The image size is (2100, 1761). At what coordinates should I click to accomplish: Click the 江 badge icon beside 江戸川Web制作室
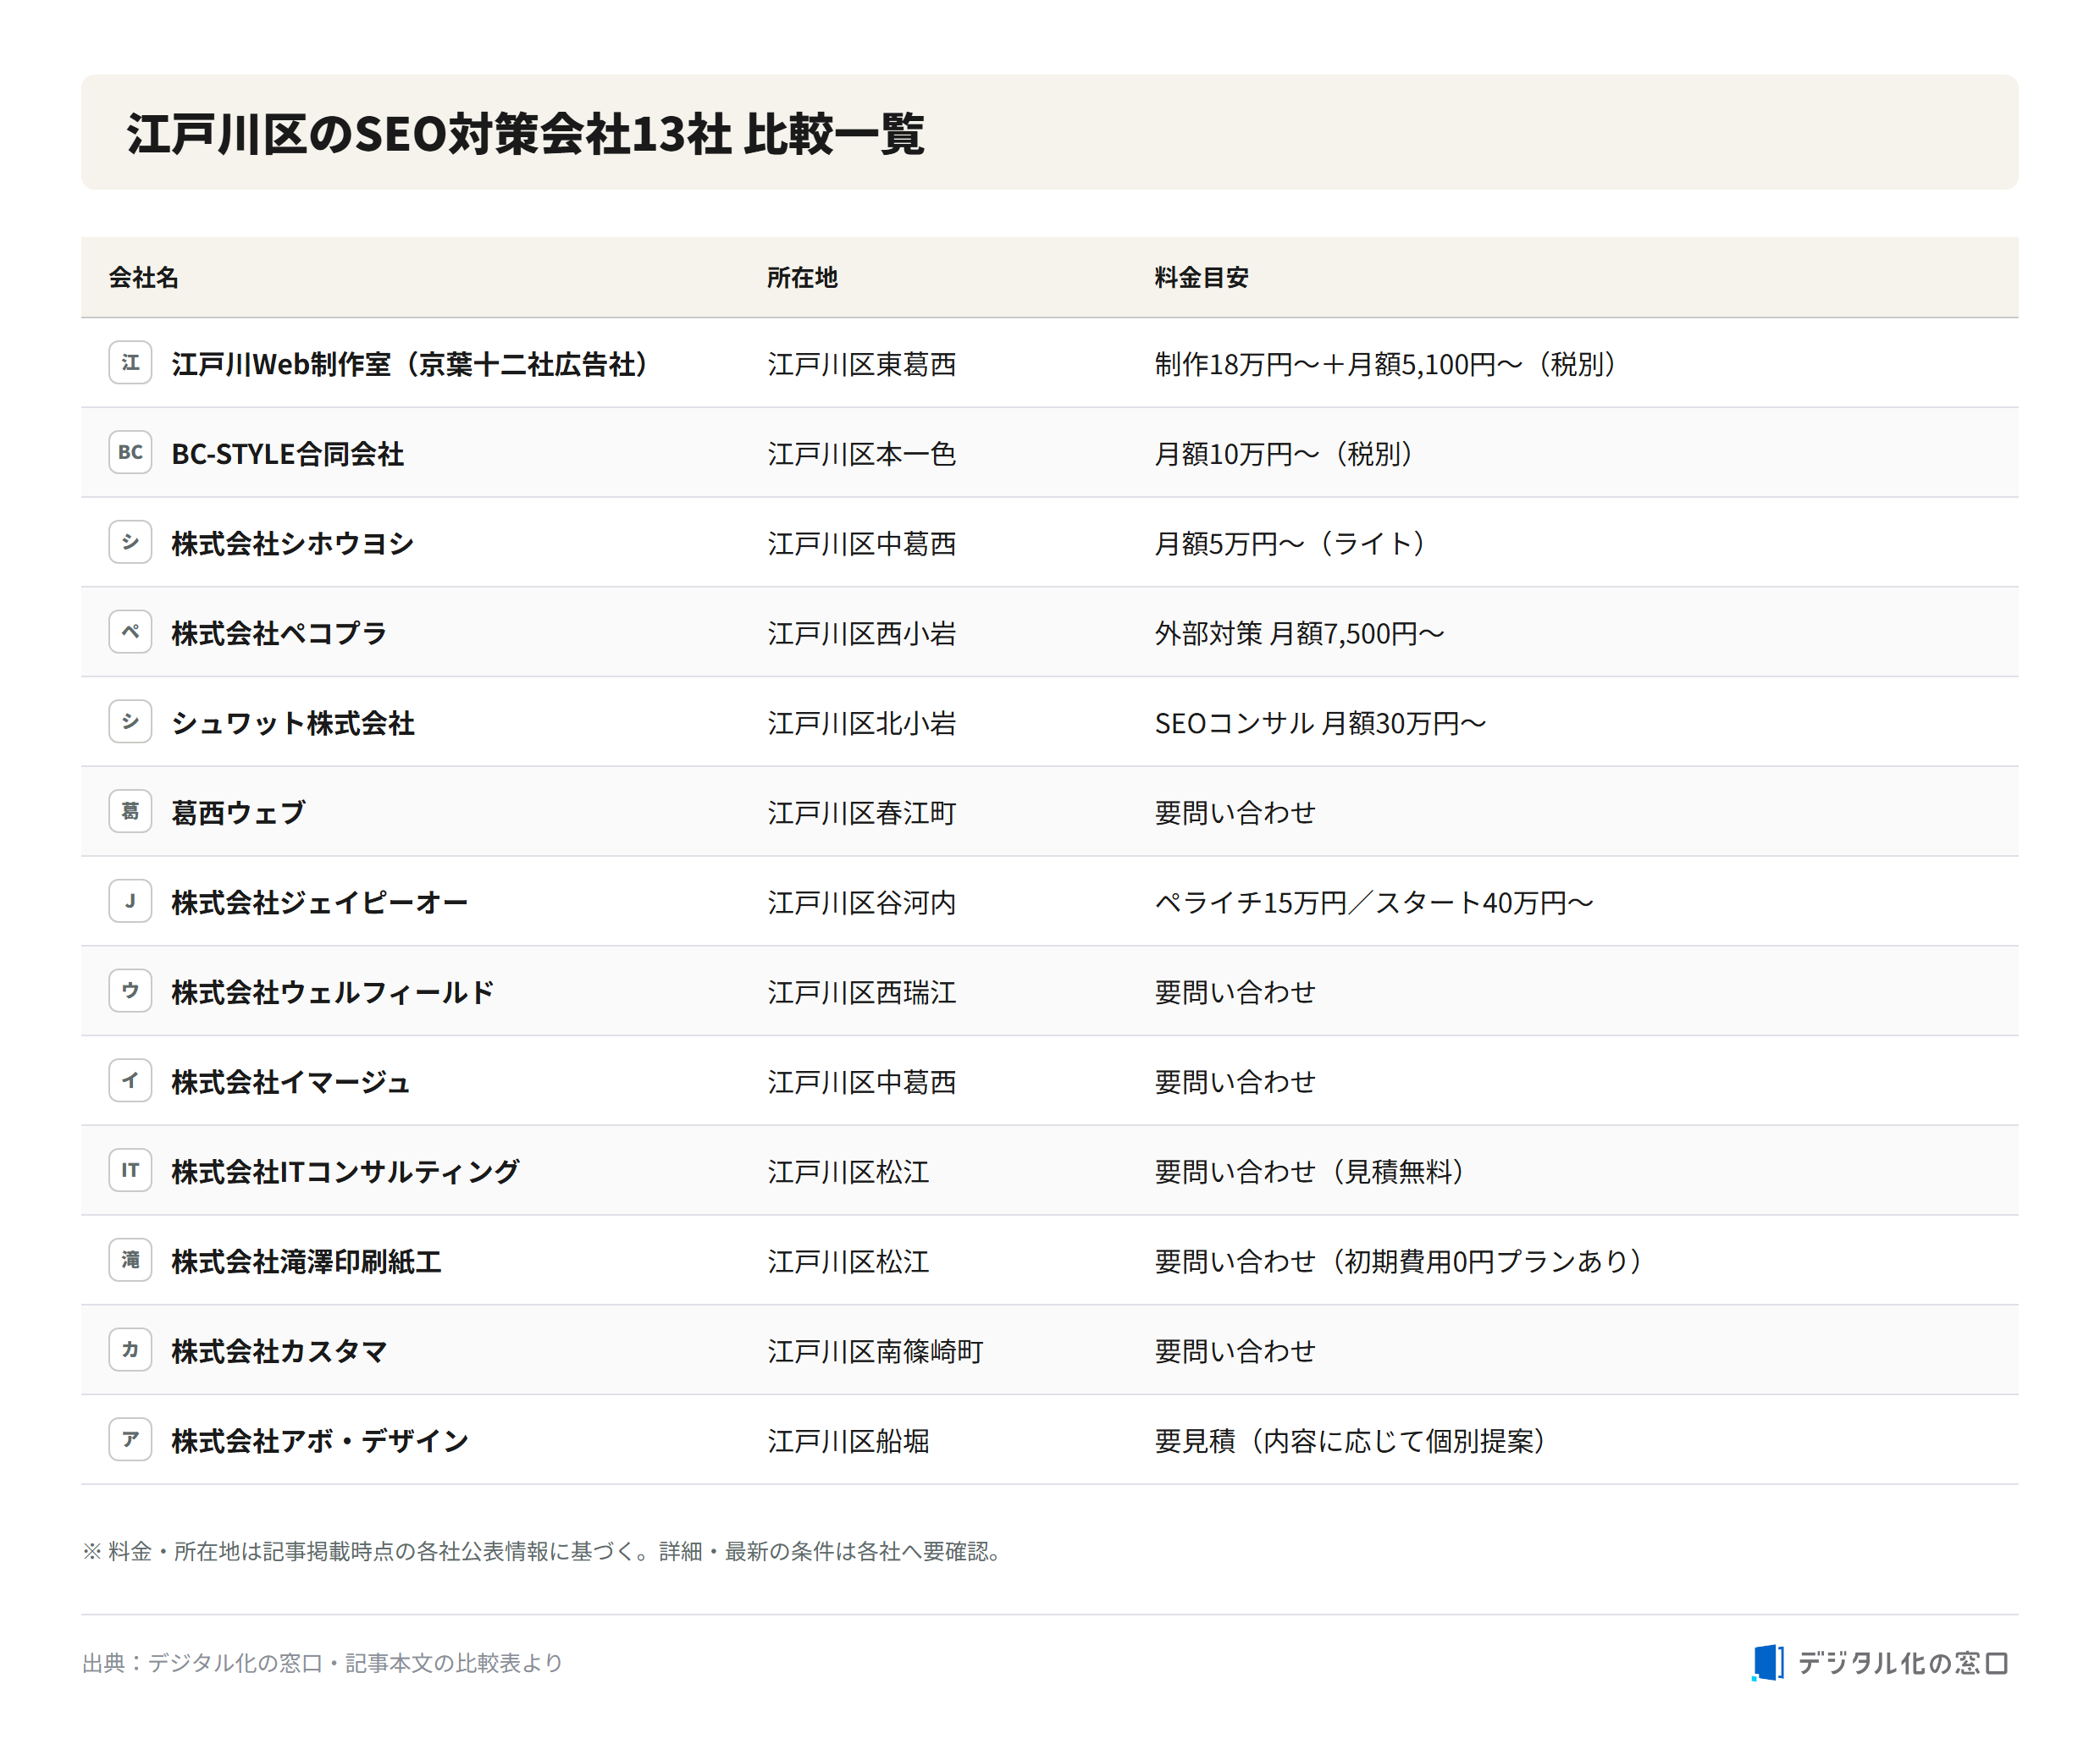[x=130, y=362]
